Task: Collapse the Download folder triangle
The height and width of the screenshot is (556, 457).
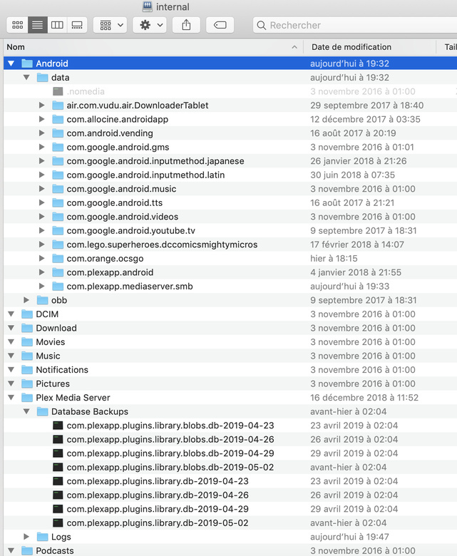Action: (11, 328)
